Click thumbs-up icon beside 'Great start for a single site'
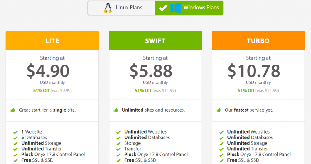The width and height of the screenshot is (311, 164). tap(13, 110)
